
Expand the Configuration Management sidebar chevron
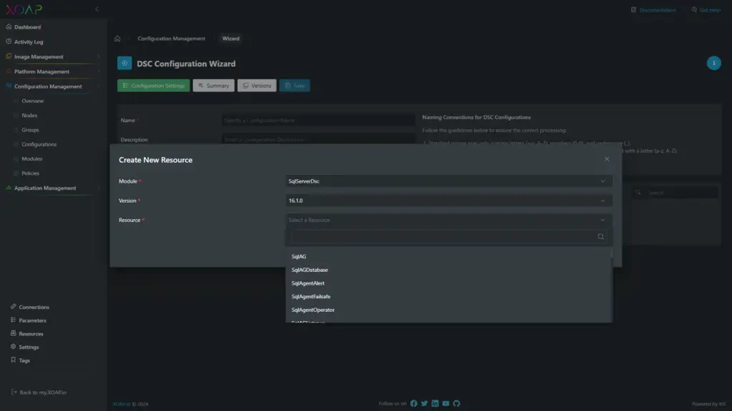[98, 86]
